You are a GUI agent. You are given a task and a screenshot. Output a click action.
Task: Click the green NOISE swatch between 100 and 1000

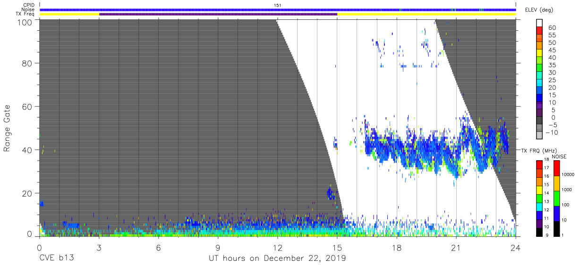point(556,198)
